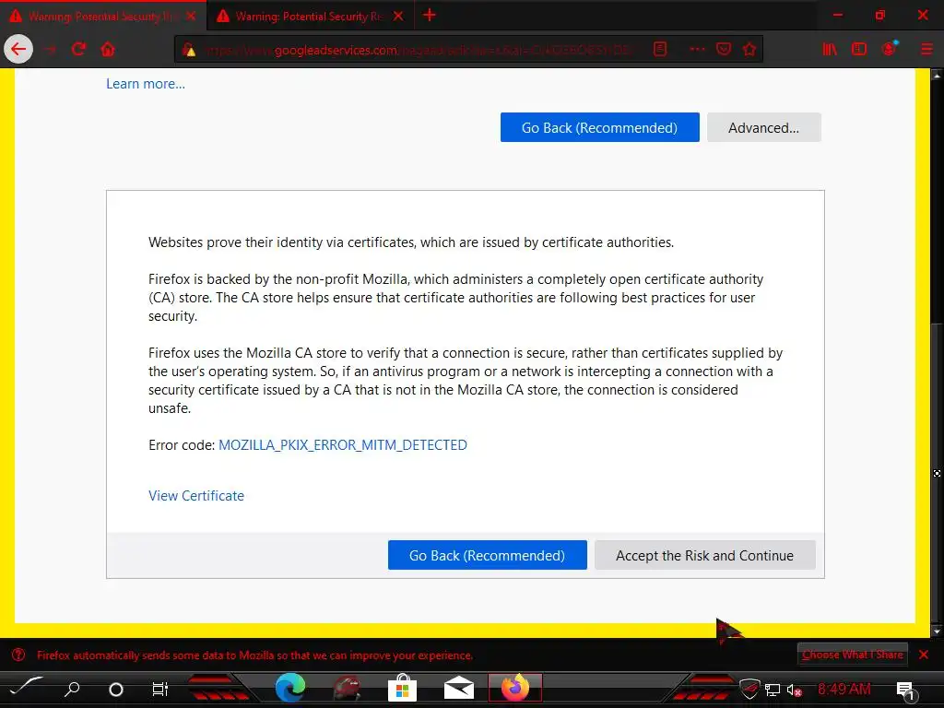Click the insecure lock warning icon
944x708 pixels.
pyautogui.click(x=189, y=50)
